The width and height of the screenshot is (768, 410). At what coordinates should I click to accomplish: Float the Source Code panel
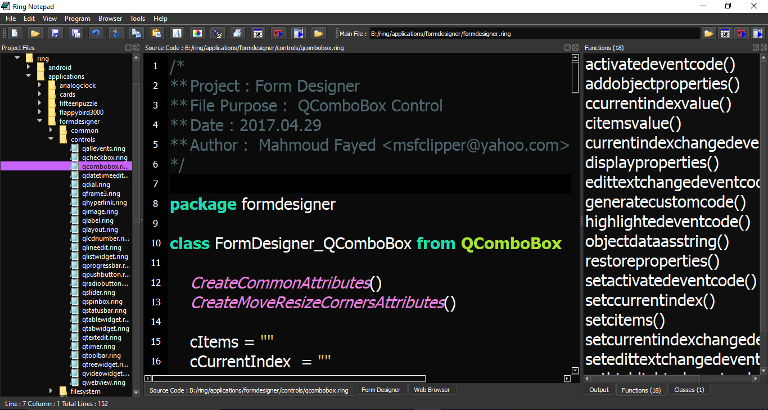point(568,48)
